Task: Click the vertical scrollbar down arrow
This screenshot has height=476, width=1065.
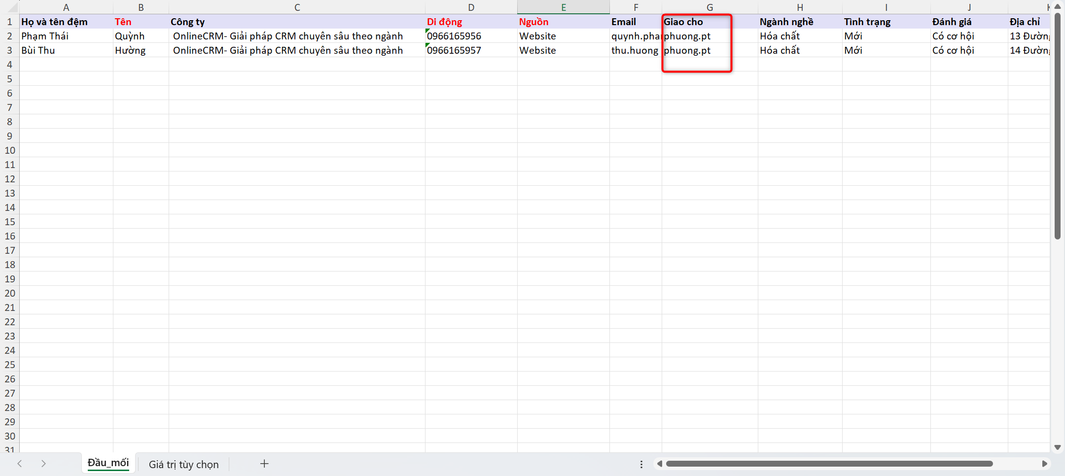Action: pyautogui.click(x=1057, y=447)
